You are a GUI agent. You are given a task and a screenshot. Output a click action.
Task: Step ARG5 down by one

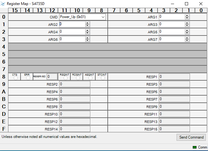click(187, 33)
